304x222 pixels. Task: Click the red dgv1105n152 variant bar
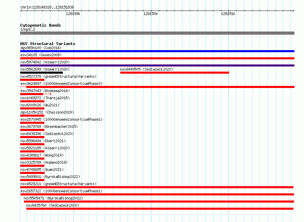pyautogui.click(x=32, y=116)
